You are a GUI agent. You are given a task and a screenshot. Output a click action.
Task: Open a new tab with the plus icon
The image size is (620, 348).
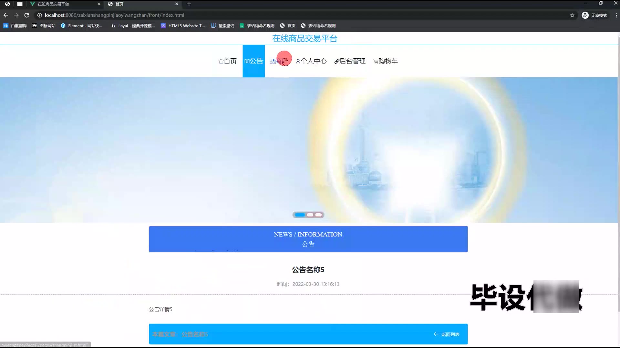point(189,4)
